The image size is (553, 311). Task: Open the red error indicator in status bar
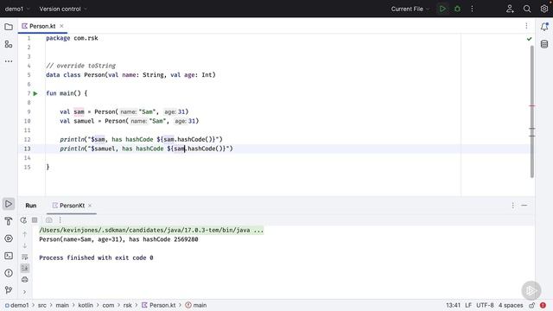[x=543, y=305]
